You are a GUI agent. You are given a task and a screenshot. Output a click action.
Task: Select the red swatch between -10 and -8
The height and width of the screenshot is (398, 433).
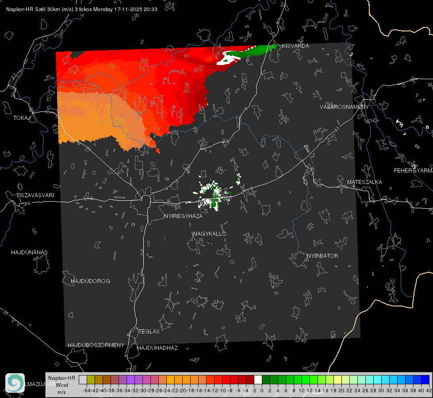pos(226,380)
